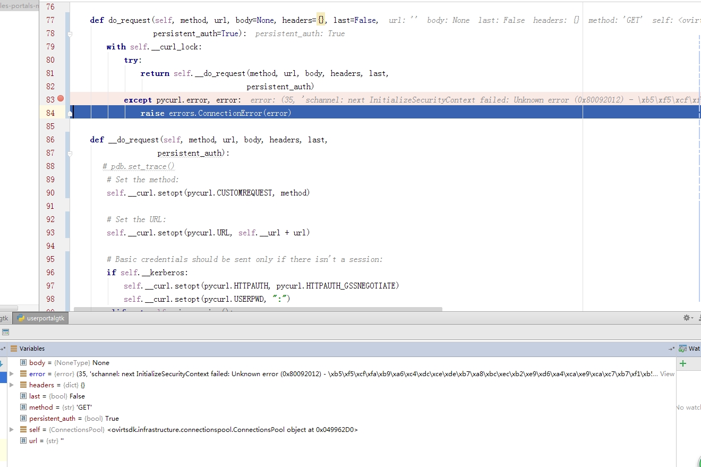Click the Watches panel icon

tap(683, 349)
